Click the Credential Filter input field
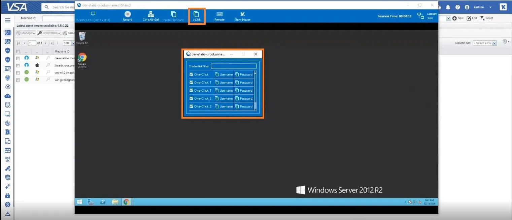Screen dimensions: 512x220 point(233,66)
